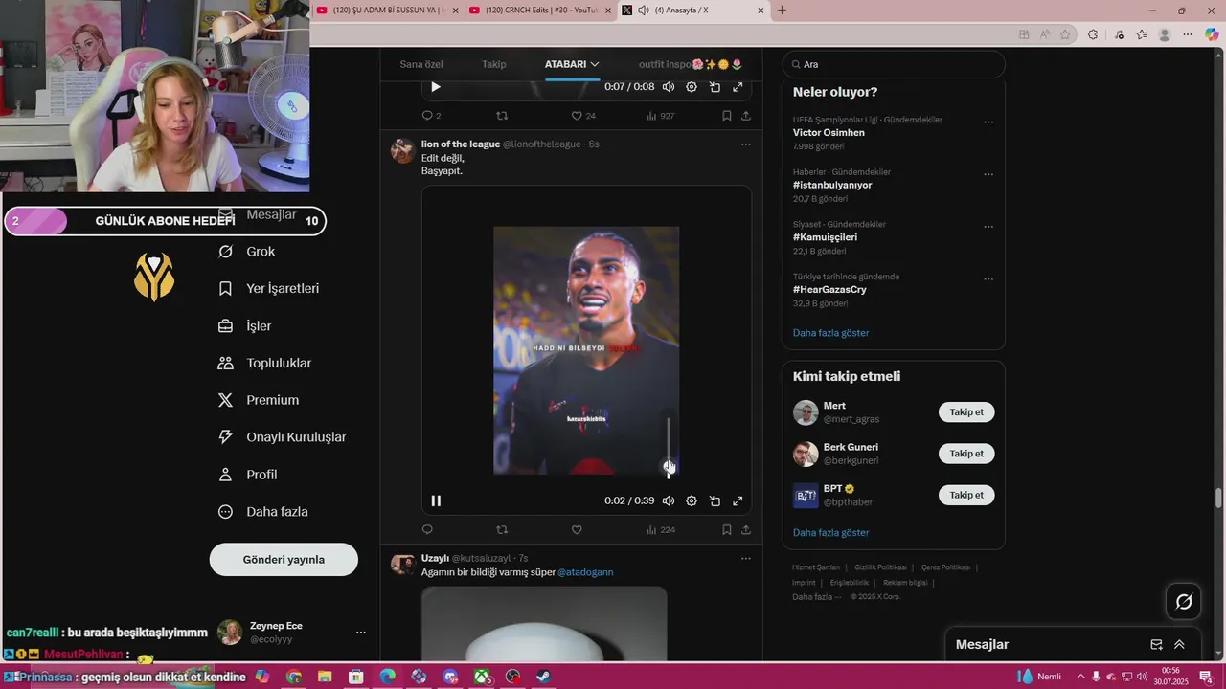1226x689 pixels.
Task: Adjust the vertical volume slider on video
Action: (669, 446)
